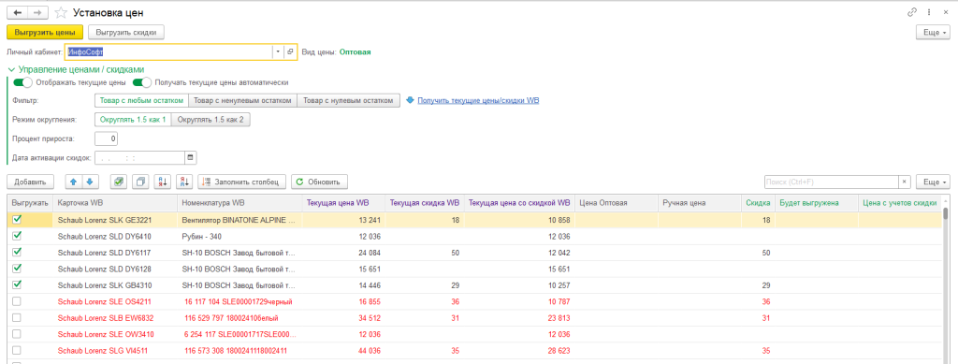Move row down with blue arrow
The width and height of the screenshot is (958, 364).
(x=89, y=182)
